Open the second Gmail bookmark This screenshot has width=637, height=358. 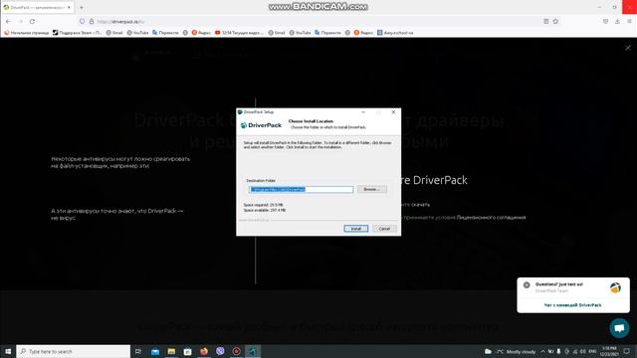tap(277, 33)
